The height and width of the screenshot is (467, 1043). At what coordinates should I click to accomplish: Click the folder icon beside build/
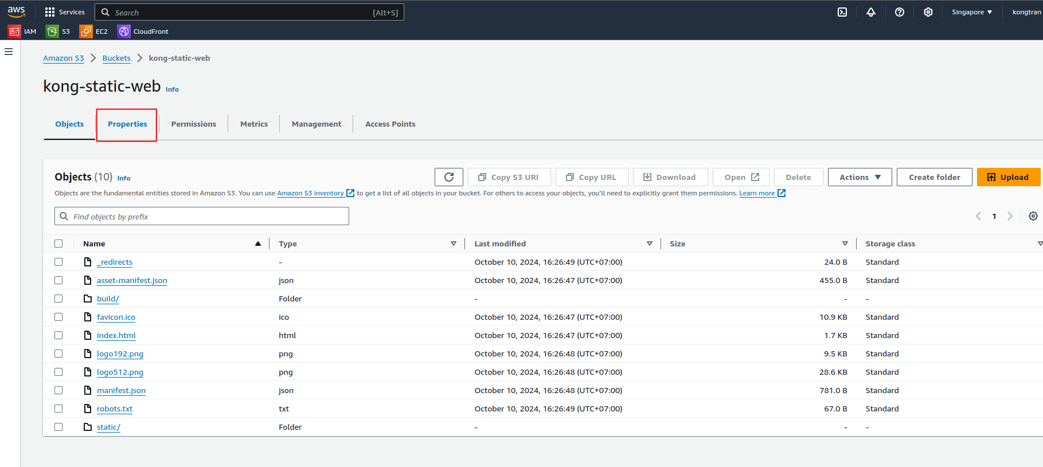coord(88,299)
